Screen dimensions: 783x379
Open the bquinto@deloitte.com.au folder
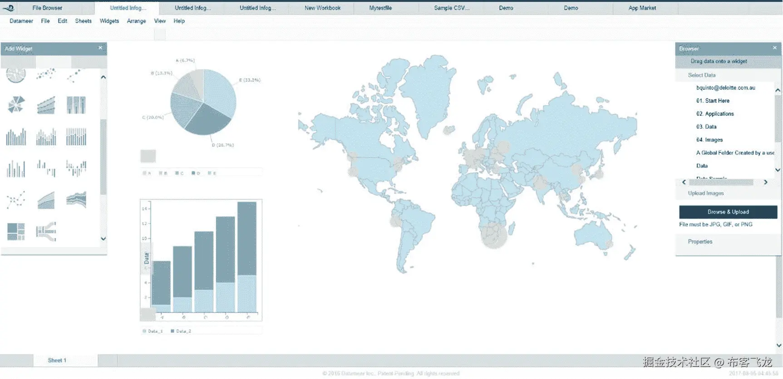pos(725,88)
